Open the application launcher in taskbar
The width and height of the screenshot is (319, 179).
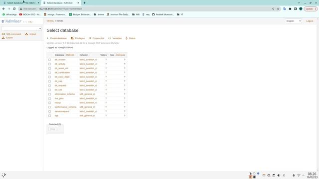point(3,175)
